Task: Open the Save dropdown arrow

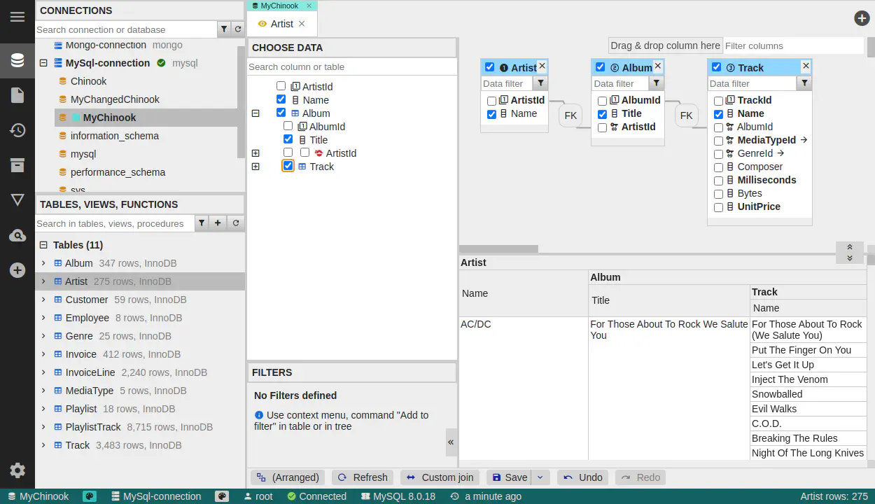Action: coord(540,477)
